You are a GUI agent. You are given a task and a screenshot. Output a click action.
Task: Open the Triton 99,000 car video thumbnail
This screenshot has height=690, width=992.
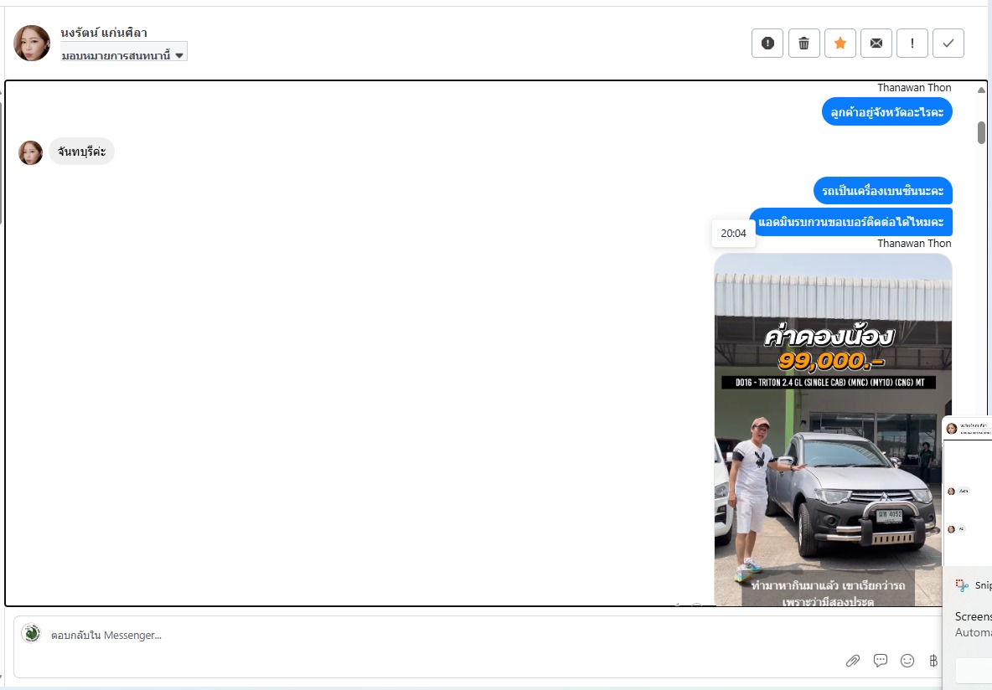[833, 430]
